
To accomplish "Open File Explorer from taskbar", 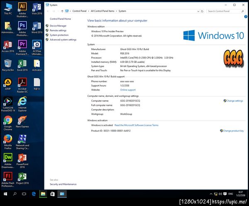I will 43,194.
